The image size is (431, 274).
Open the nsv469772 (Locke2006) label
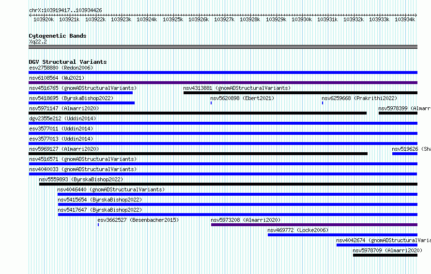tap(298, 230)
